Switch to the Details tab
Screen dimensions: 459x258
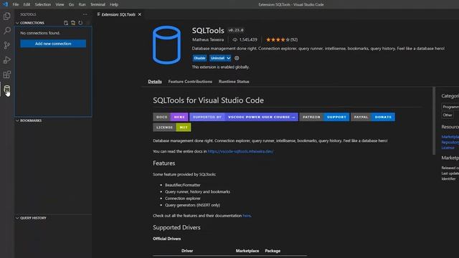click(x=155, y=82)
